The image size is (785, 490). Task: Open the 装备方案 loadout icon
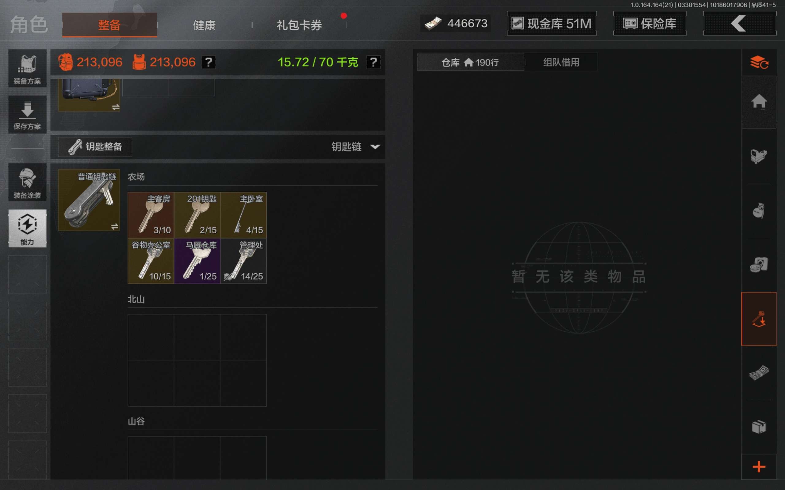pyautogui.click(x=27, y=68)
